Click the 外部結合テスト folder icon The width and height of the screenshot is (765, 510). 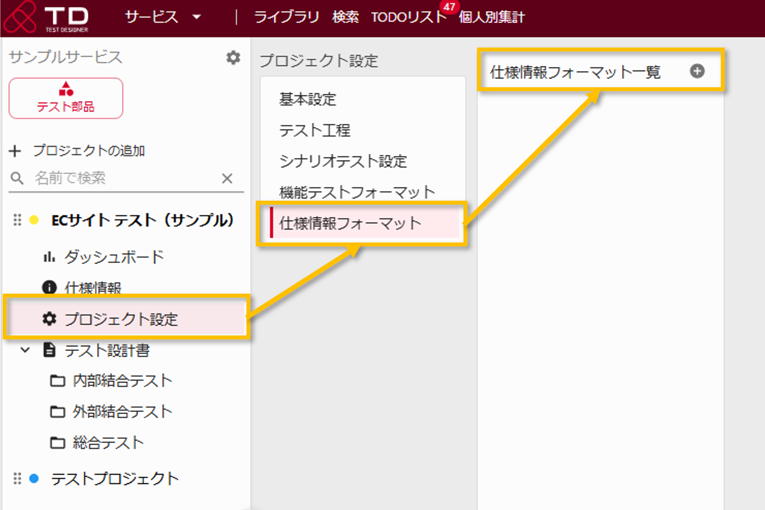click(57, 412)
